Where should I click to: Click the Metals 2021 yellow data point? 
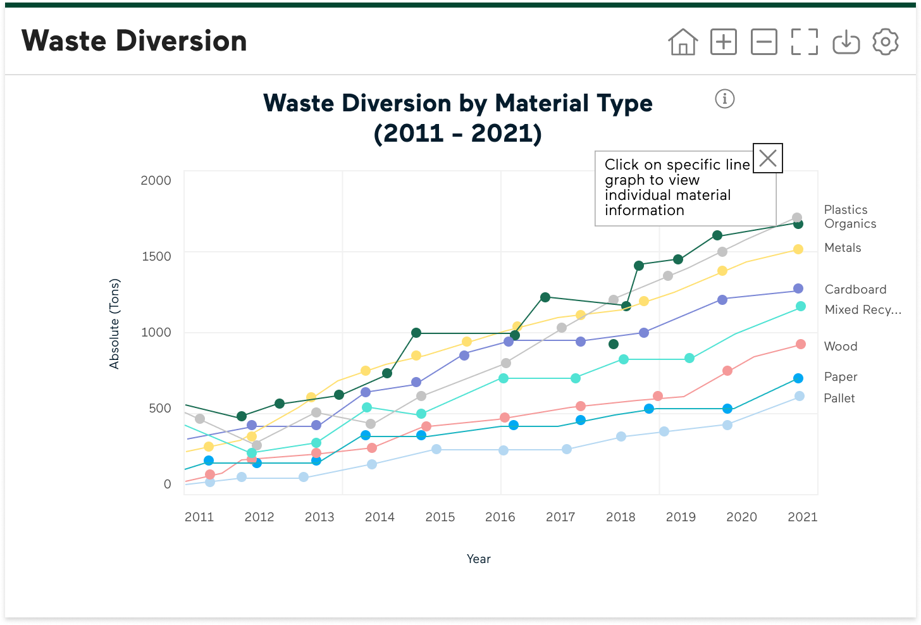[x=798, y=249]
